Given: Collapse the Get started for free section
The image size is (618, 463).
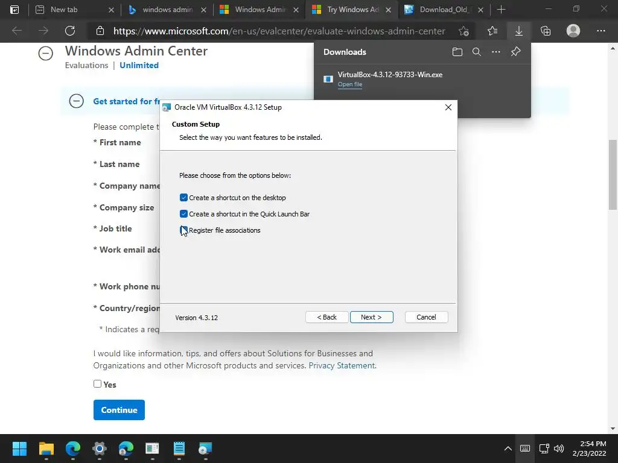Looking at the screenshot, I should 77,101.
